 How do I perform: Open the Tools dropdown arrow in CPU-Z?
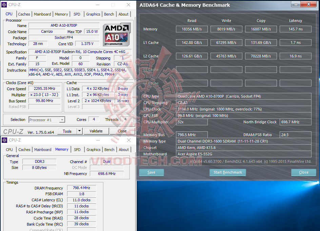pyautogui.click(x=80, y=131)
